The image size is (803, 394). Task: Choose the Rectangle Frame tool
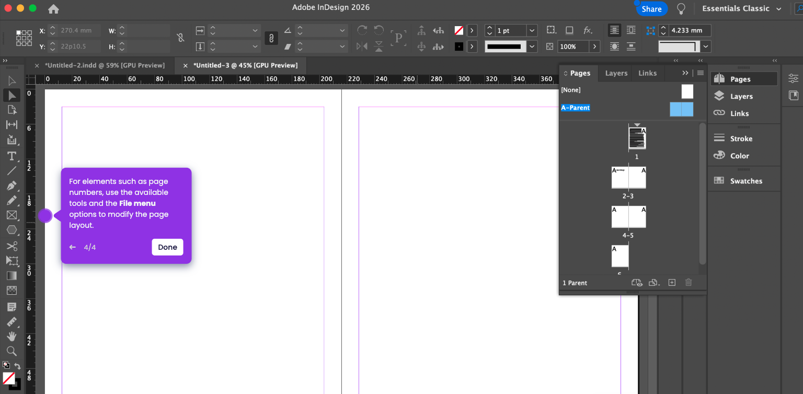pyautogui.click(x=12, y=215)
